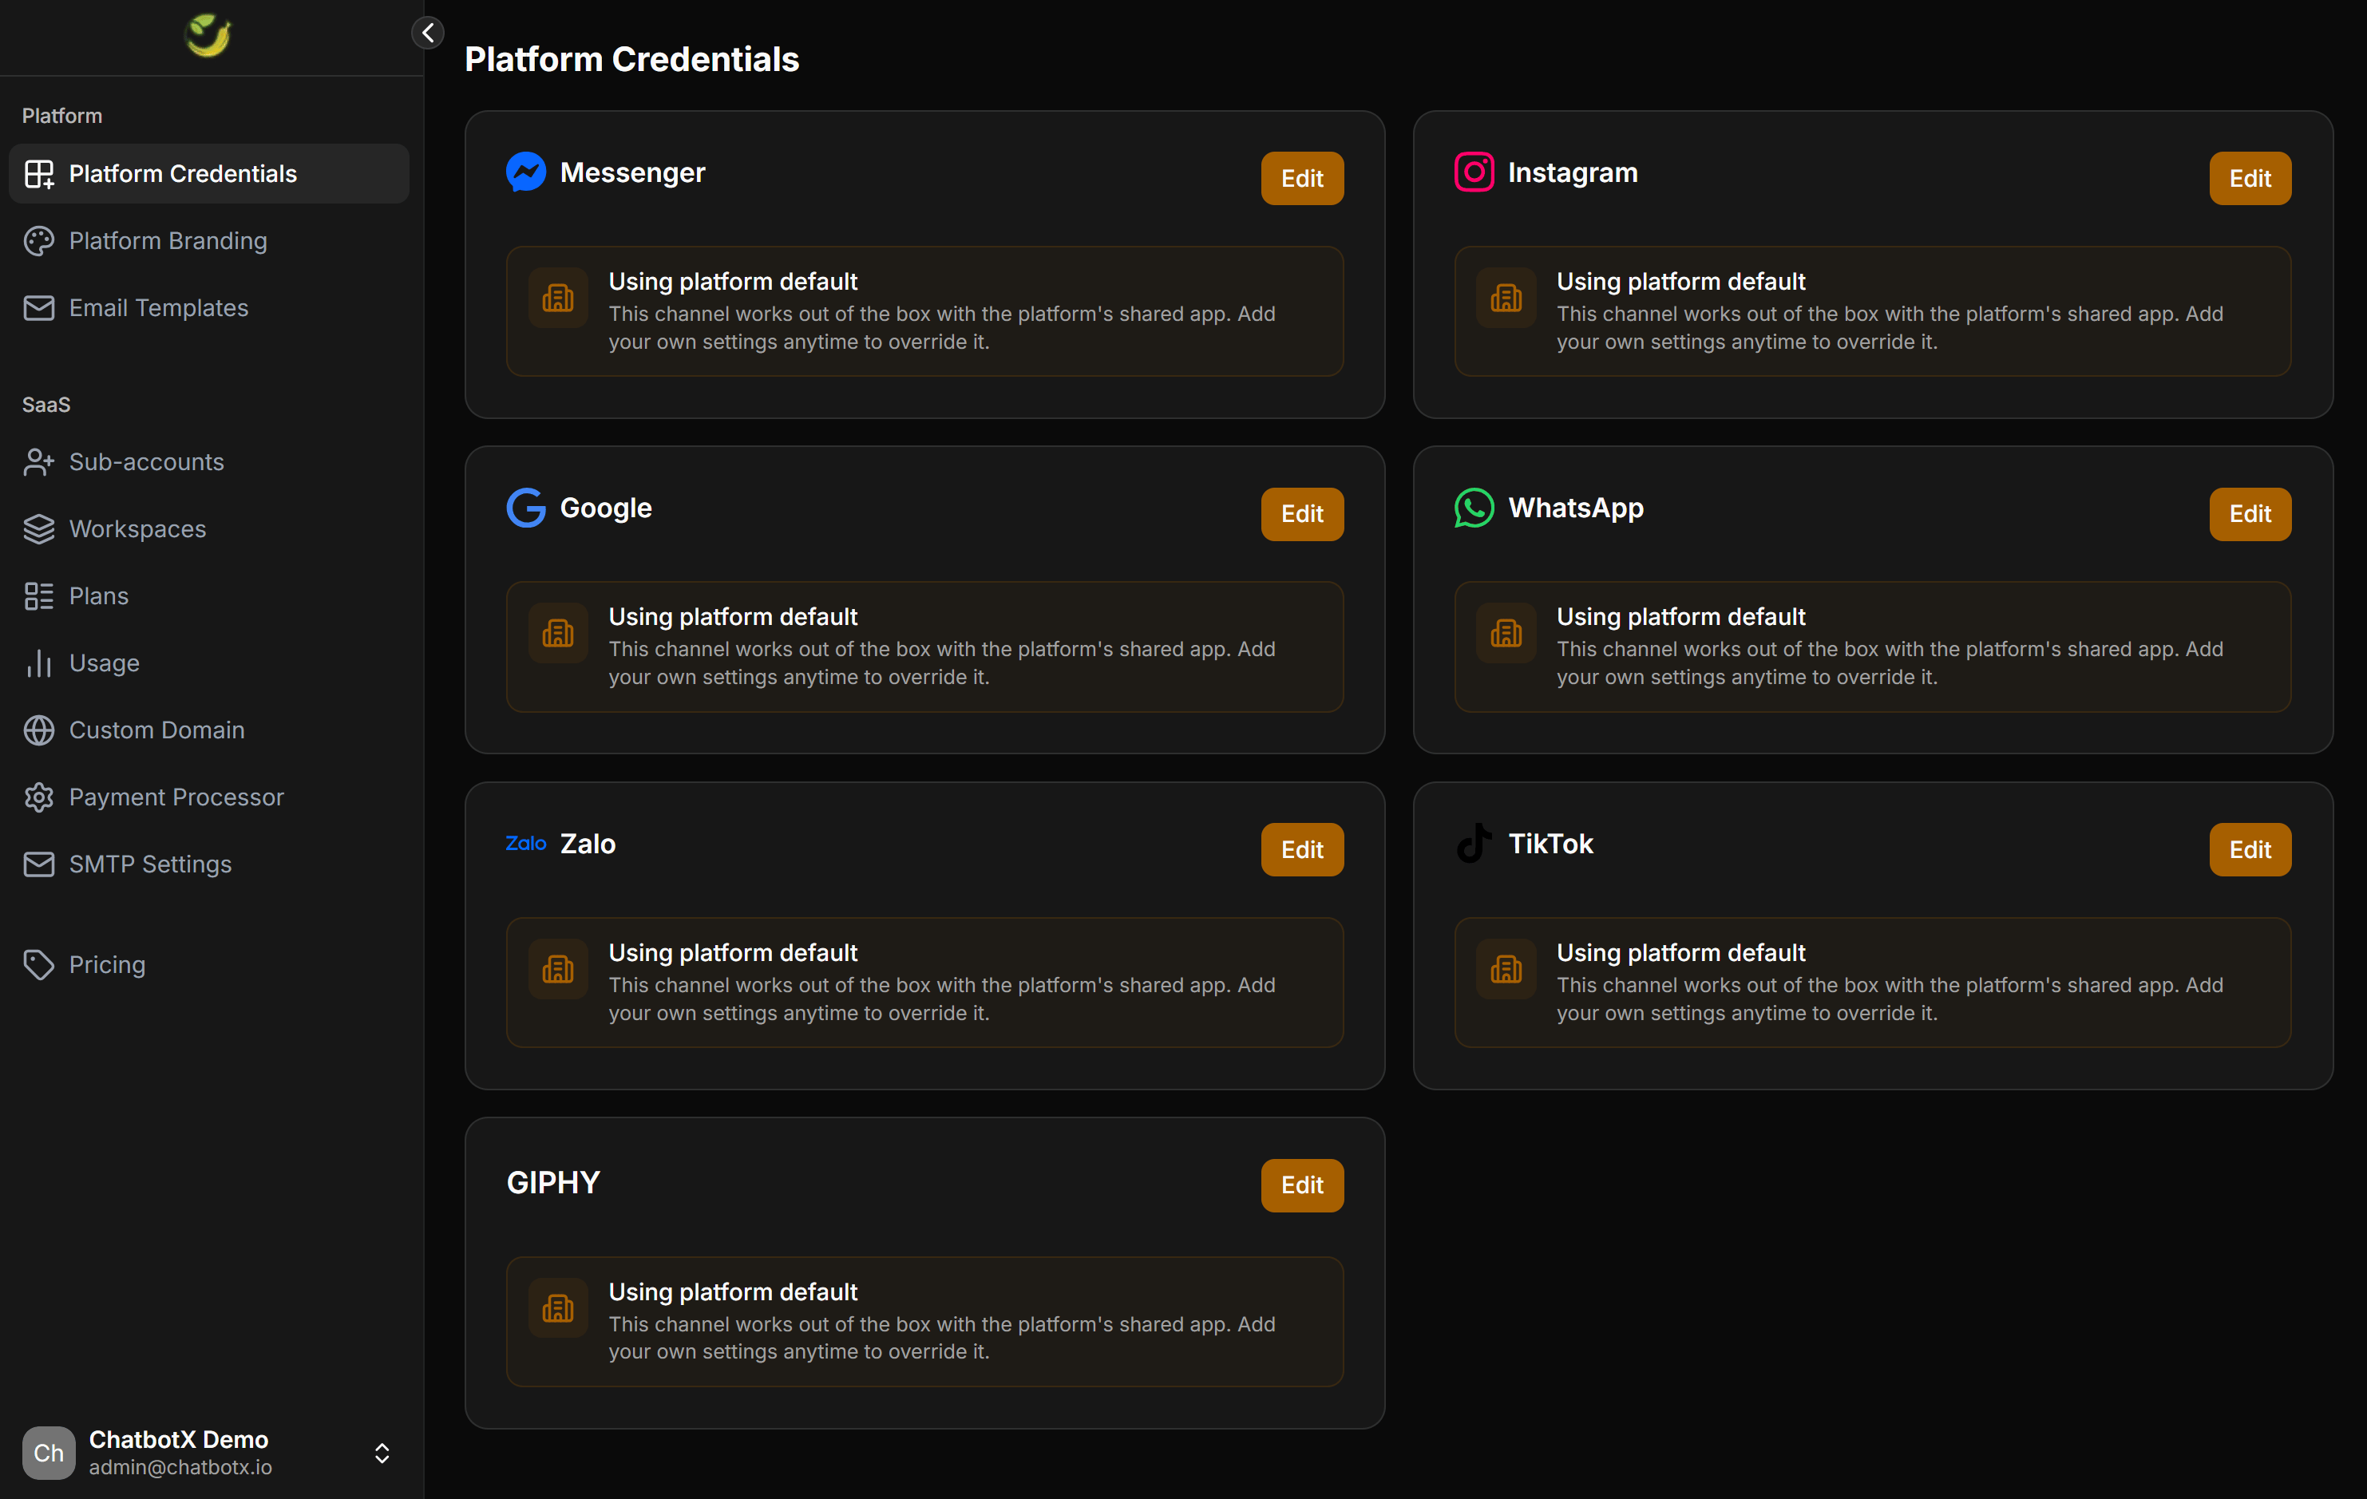Click the building icon in GIPHY card
The image size is (2367, 1499).
(x=557, y=1307)
